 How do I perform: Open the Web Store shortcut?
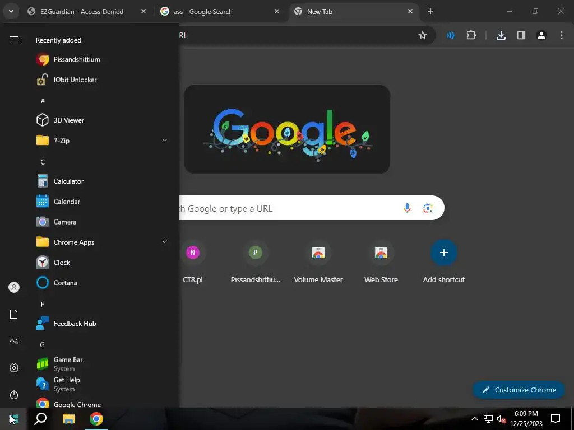tap(381, 262)
